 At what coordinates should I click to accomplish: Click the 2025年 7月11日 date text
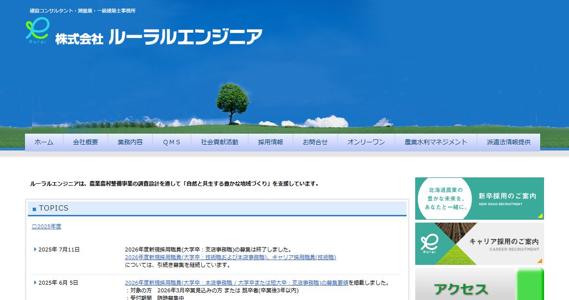(59, 250)
